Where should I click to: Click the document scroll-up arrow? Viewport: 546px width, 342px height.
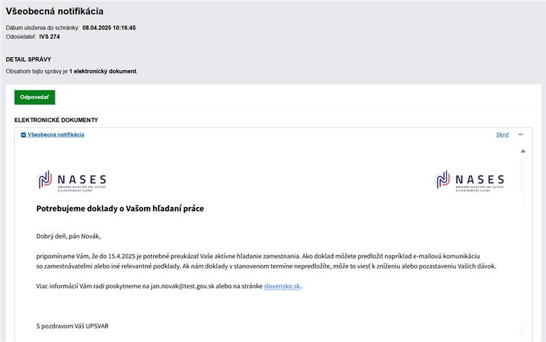click(x=523, y=151)
